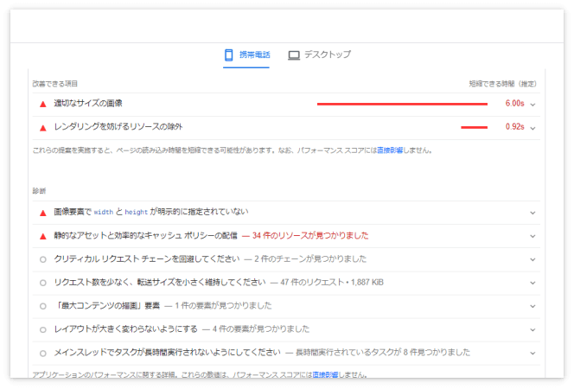574x389 pixels.
Task: Click gray circle beside メインスレッドでタスク
Action: pos(43,354)
